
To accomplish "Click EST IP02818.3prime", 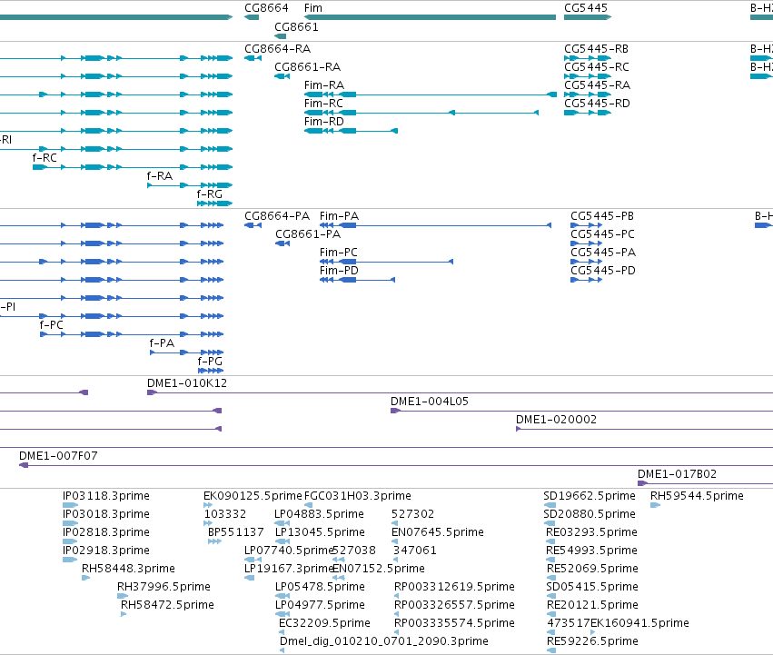I will tap(106, 532).
